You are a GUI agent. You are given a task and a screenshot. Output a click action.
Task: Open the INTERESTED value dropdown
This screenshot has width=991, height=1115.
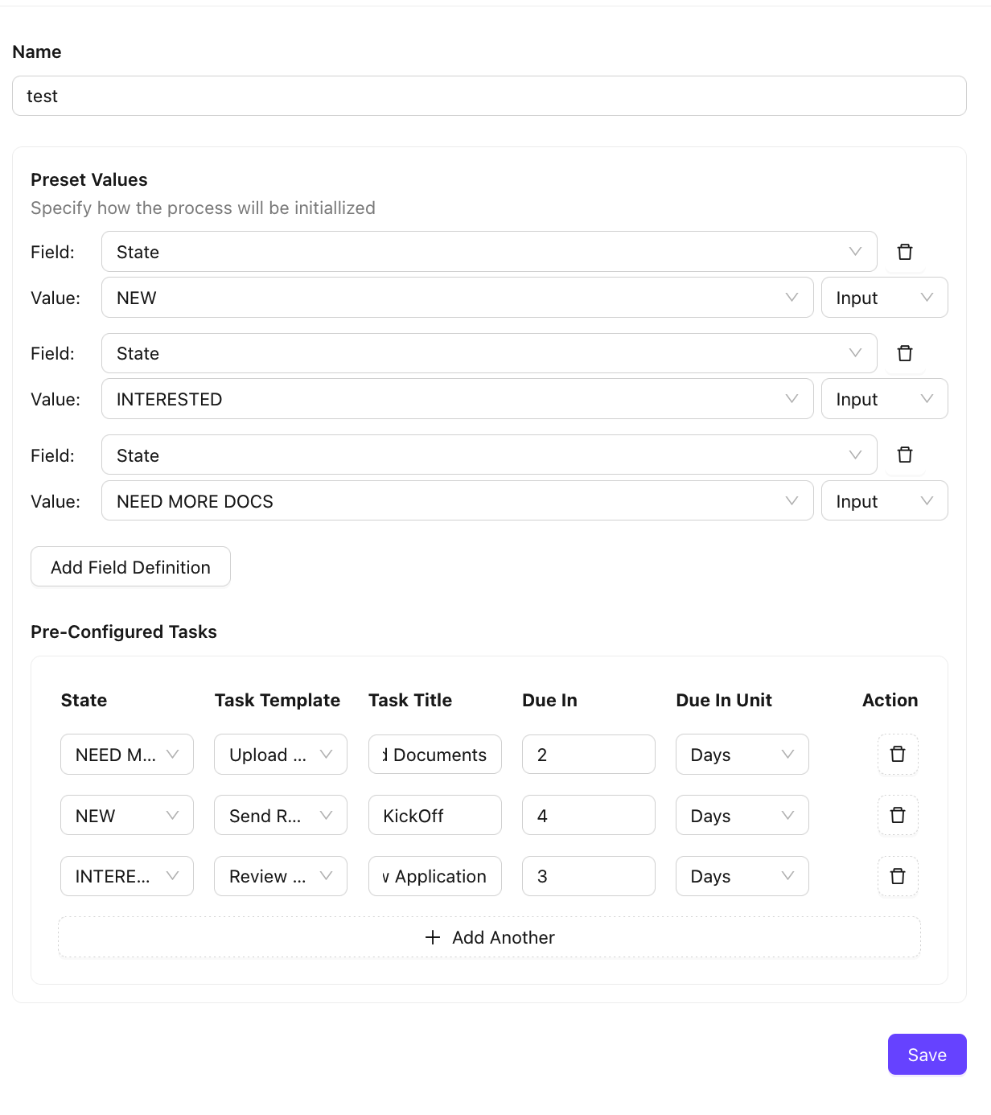click(x=457, y=399)
